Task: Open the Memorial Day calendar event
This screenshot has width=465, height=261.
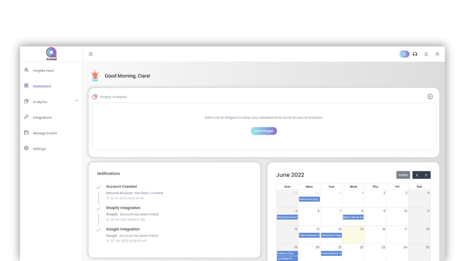Action: click(309, 199)
